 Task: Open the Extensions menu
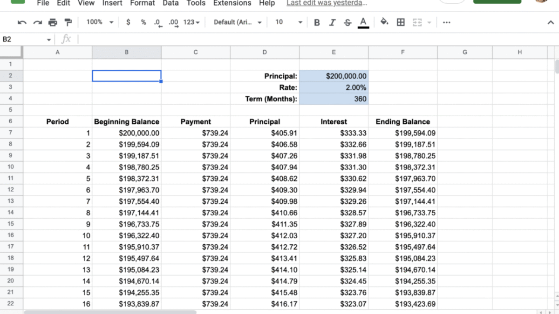tap(232, 3)
